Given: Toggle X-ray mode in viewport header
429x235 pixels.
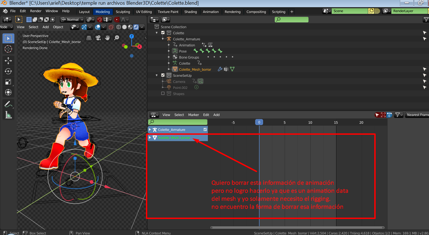Looking at the screenshot, I should [111, 27].
